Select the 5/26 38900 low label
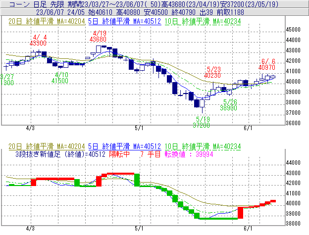Screen dimensions: 309x235 229,105
